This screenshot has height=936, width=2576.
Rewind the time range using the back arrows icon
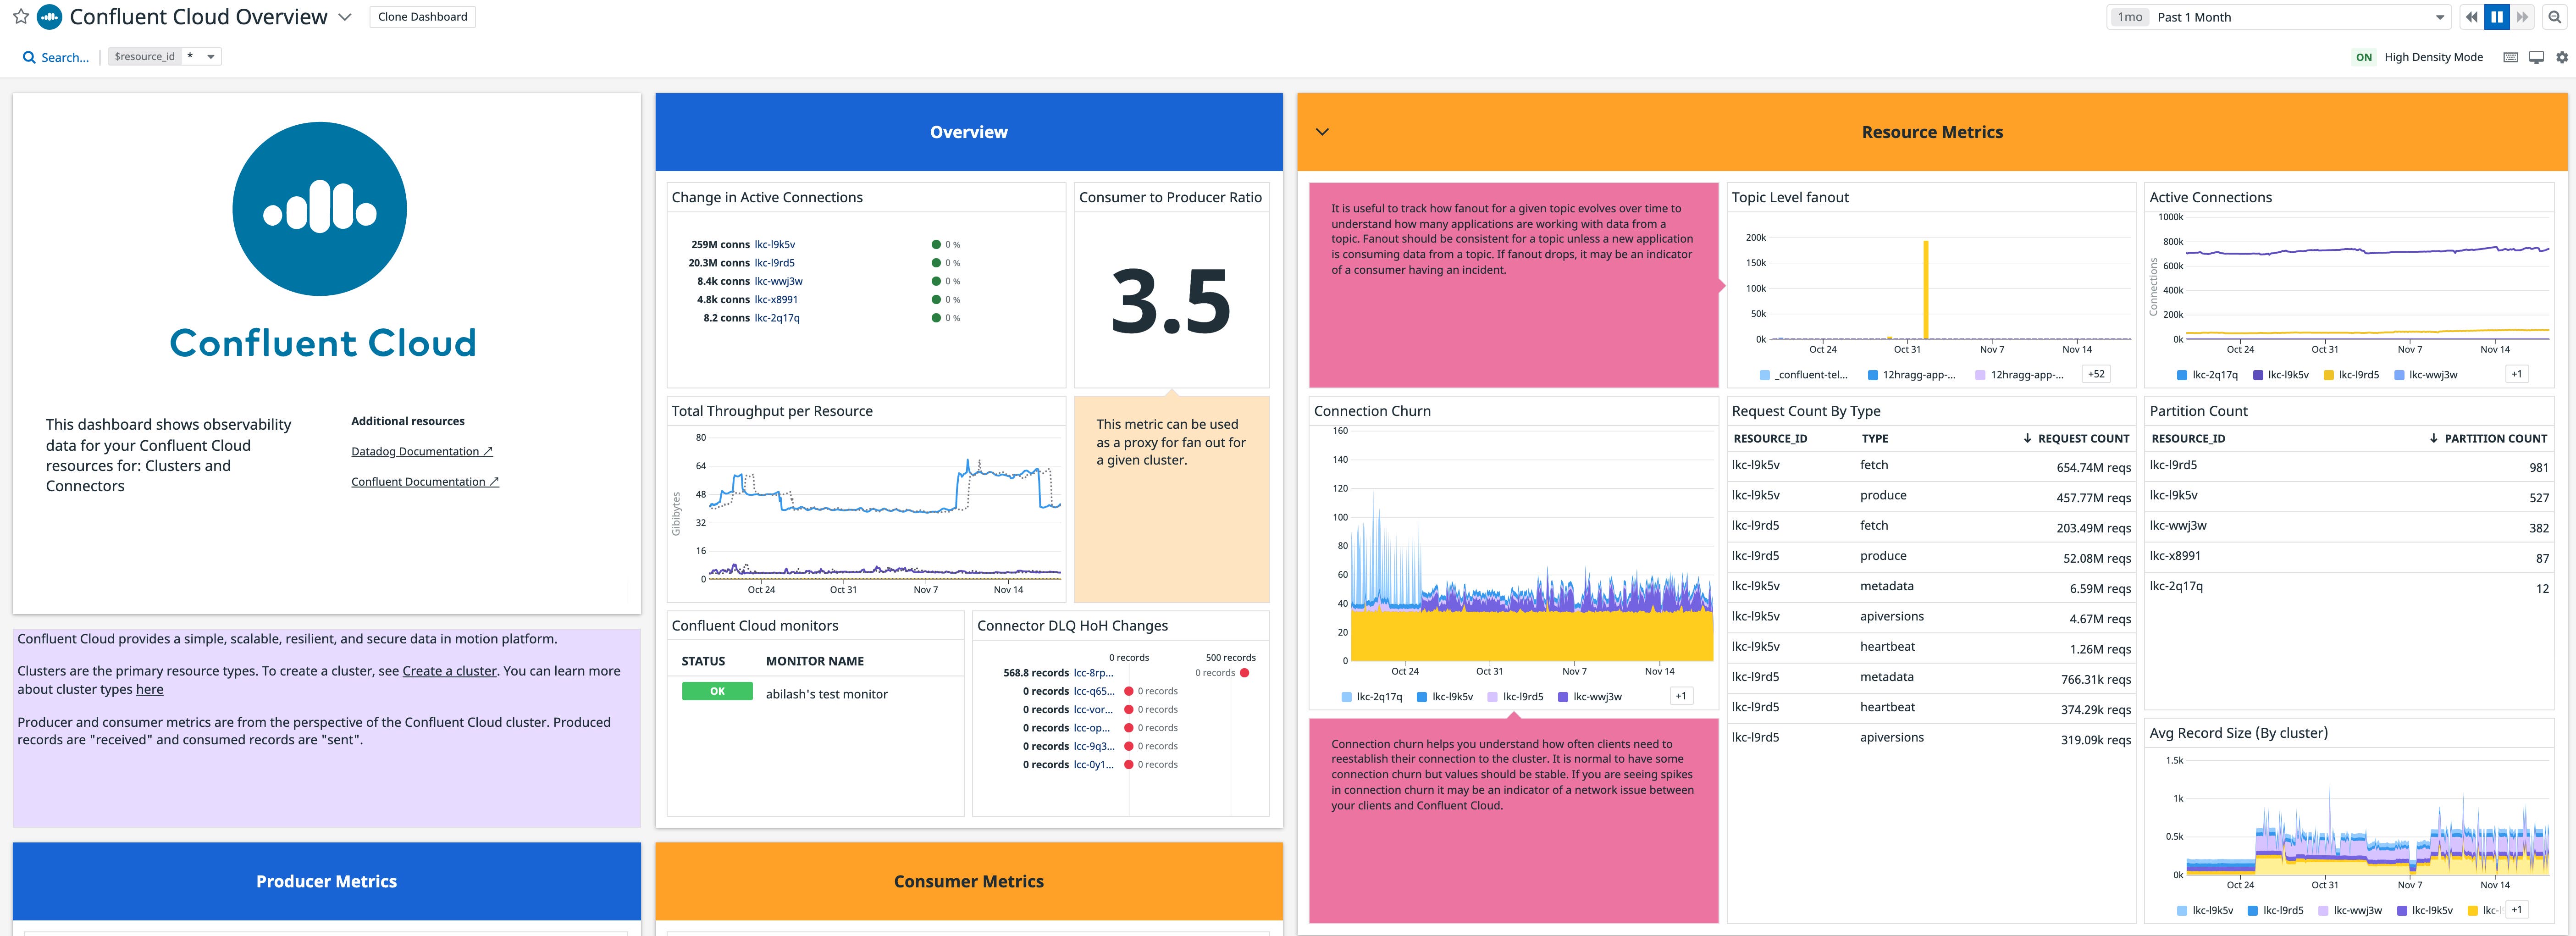[2471, 16]
